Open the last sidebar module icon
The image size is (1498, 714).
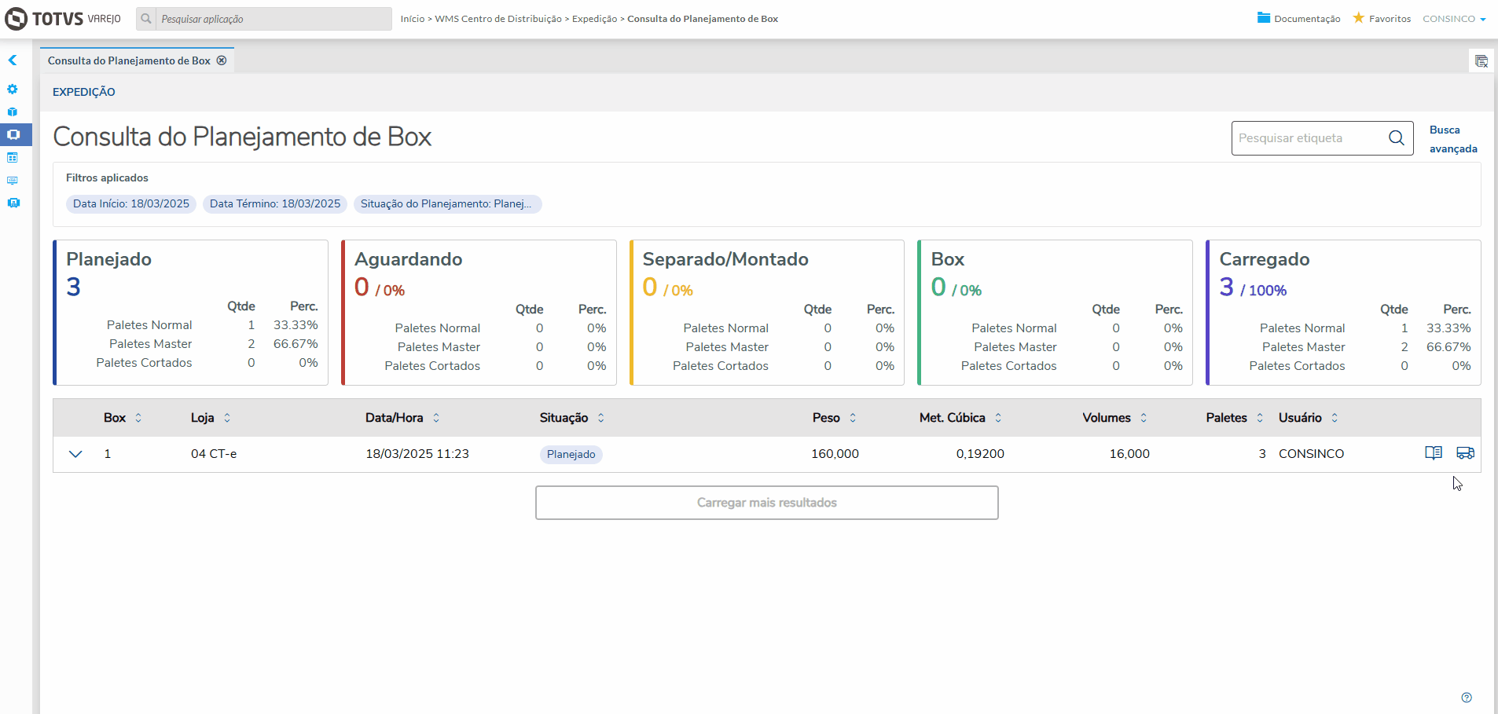coord(13,203)
